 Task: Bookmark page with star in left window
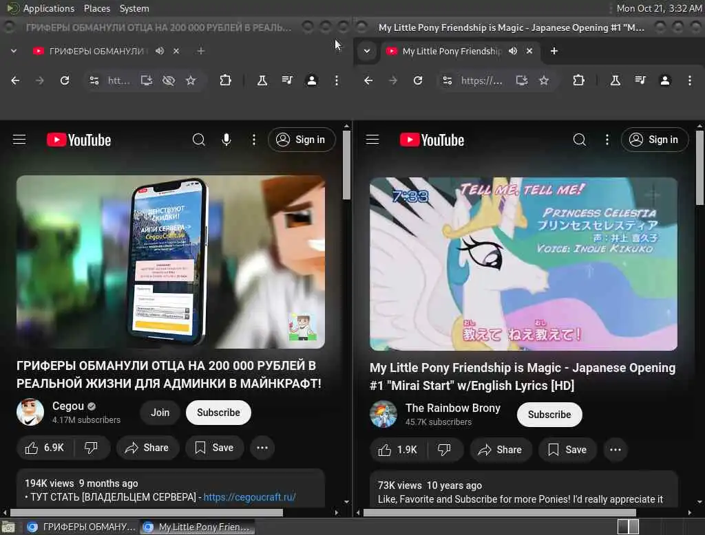tap(191, 80)
